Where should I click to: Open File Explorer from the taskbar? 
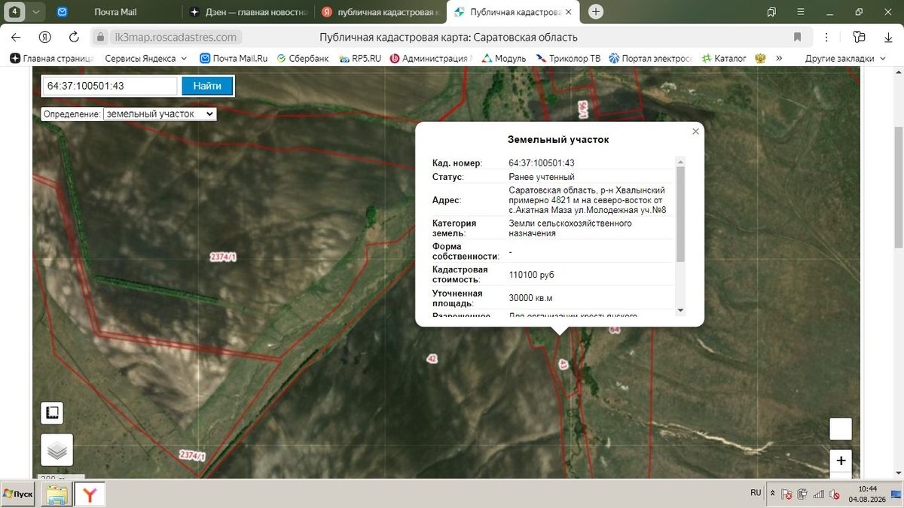click(57, 494)
